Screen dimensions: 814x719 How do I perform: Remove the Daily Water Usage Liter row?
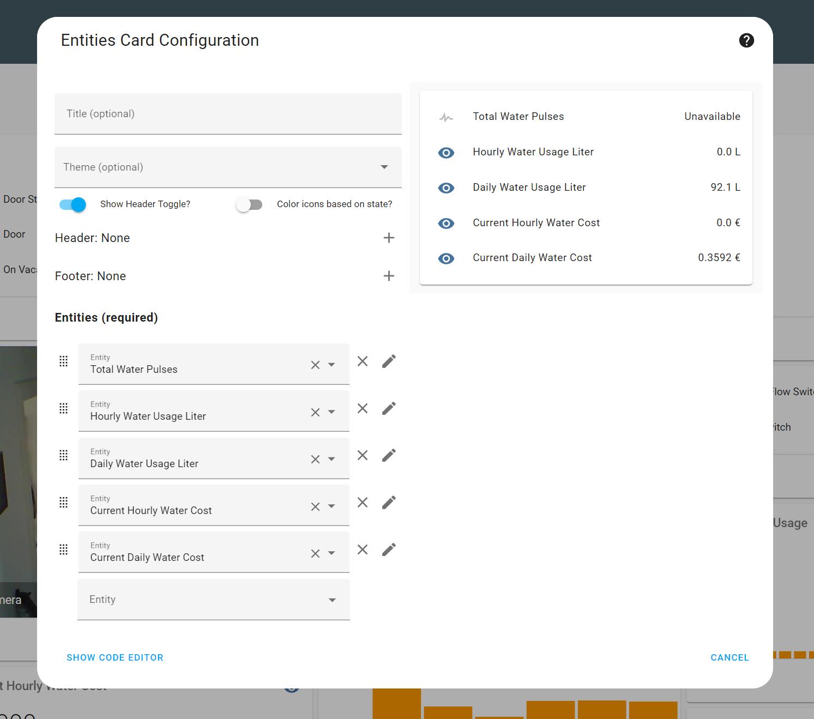pyautogui.click(x=363, y=455)
